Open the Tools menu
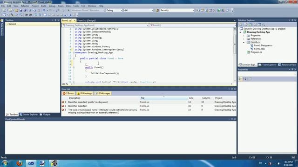Viewport: 298px width, 167px height. coord(76,6)
